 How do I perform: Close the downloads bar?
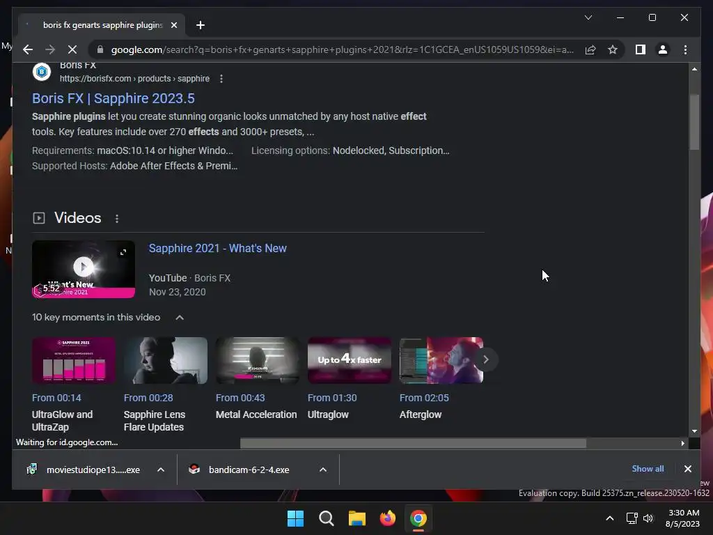coord(687,469)
